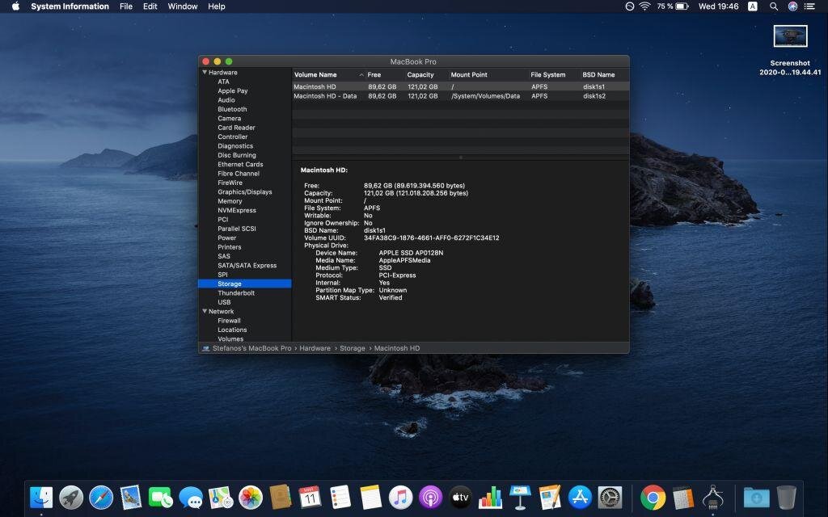
Task: Click the System Information icon in the Dock
Action: click(x=713, y=497)
